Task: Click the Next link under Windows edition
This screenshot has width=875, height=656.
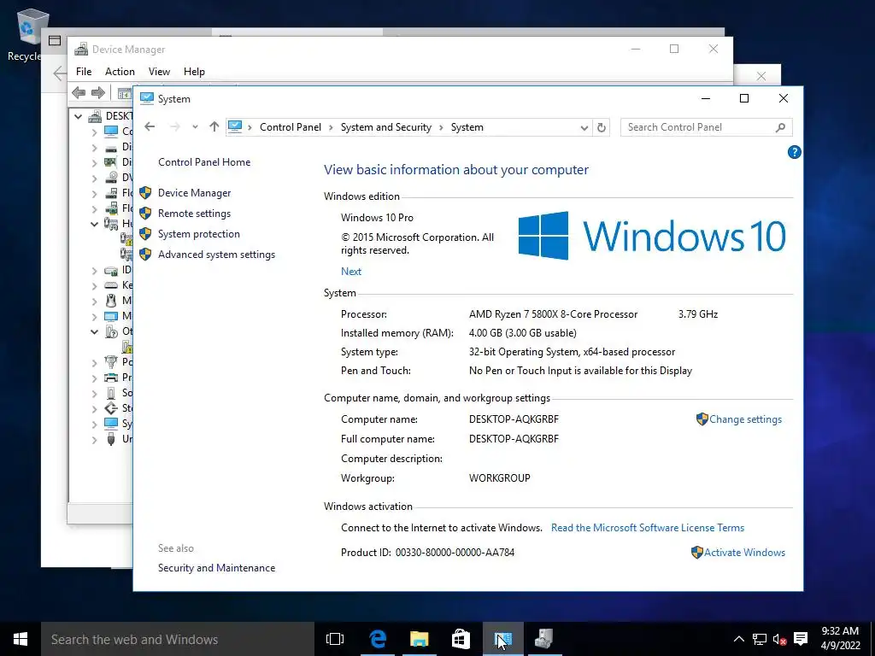Action: [351, 272]
